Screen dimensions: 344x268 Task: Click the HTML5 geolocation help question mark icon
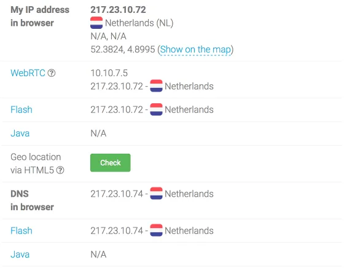[x=60, y=170]
